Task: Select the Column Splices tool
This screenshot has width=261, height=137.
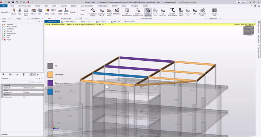Action: tap(181, 12)
